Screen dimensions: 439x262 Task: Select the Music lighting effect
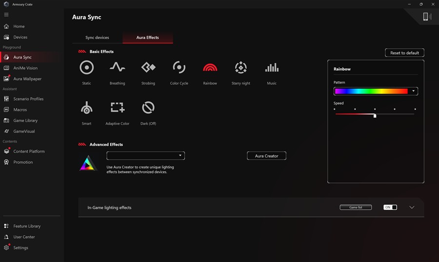click(272, 68)
